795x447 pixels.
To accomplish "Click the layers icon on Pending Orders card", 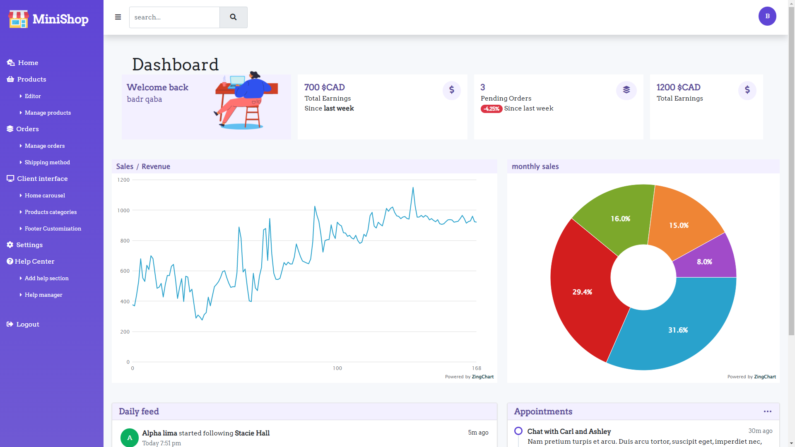I will pyautogui.click(x=626, y=90).
